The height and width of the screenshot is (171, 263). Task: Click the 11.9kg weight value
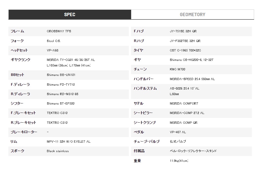pos(179,161)
